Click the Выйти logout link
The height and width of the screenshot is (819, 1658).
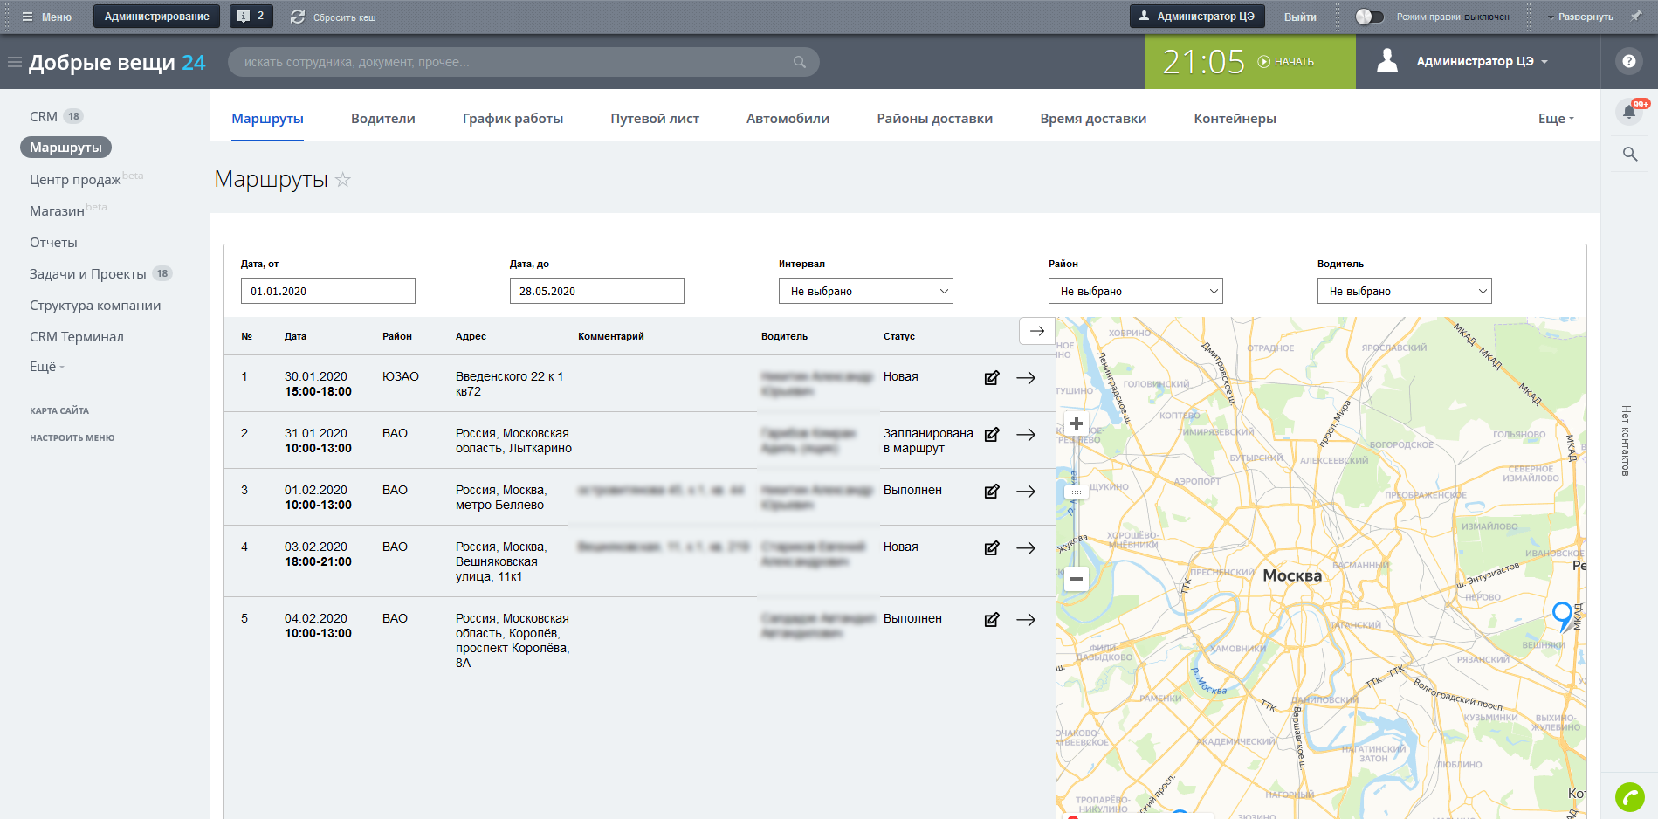1300,17
